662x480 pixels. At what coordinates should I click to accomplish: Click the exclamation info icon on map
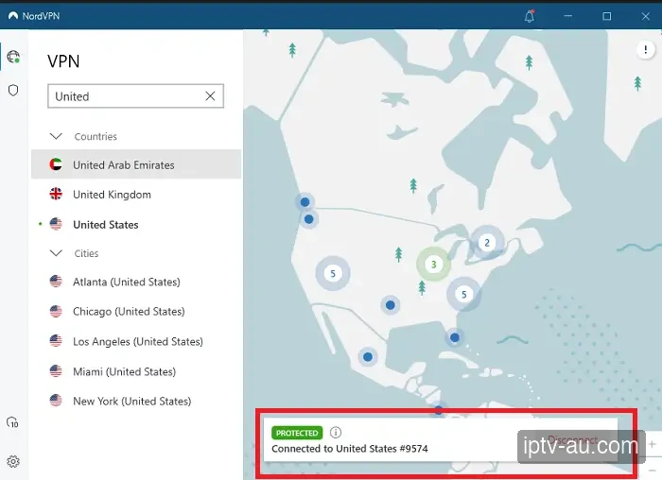[645, 50]
